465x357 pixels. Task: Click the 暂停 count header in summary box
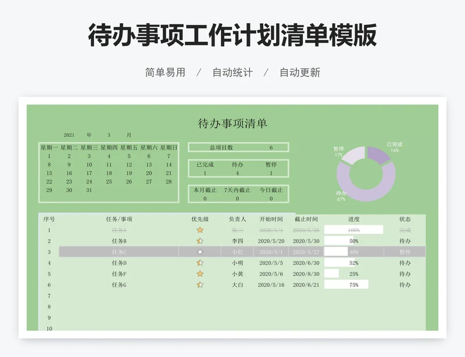(271, 164)
